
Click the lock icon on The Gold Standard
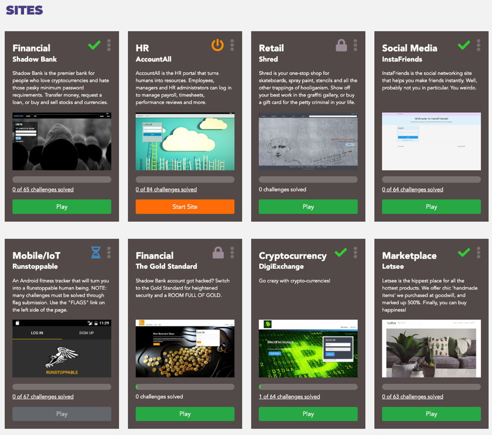pyautogui.click(x=217, y=252)
